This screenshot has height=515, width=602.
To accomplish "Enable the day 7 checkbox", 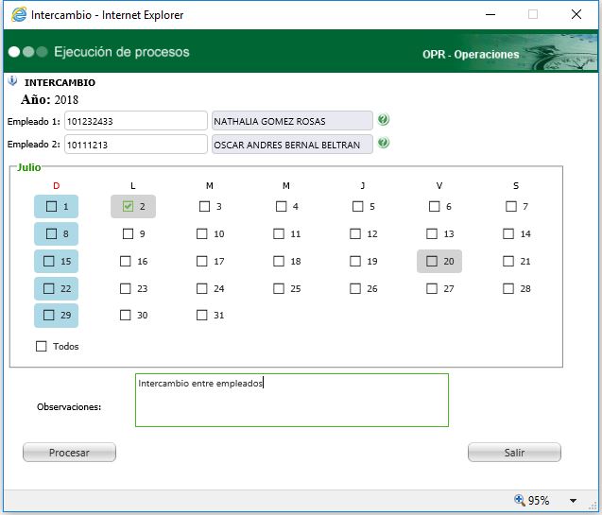I will click(511, 206).
